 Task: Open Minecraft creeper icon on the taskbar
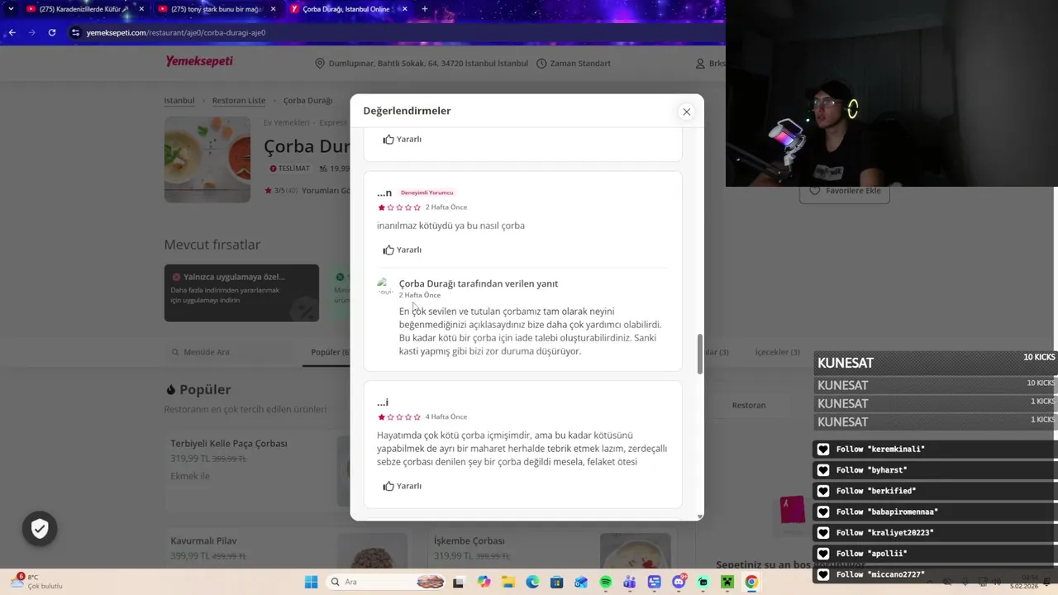(x=727, y=583)
